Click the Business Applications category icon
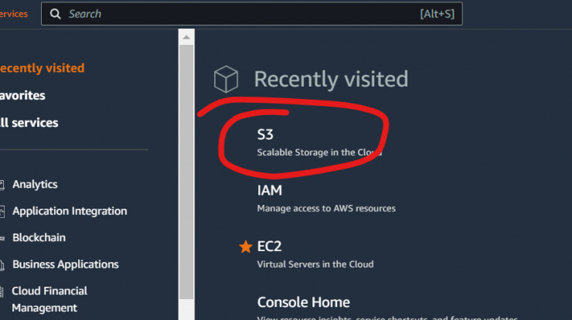This screenshot has height=320, width=572. pyautogui.click(x=2, y=265)
